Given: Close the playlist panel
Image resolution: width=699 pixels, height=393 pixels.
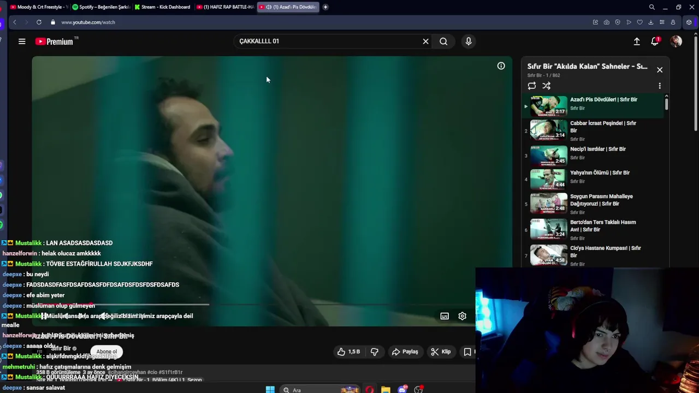Looking at the screenshot, I should click(660, 70).
